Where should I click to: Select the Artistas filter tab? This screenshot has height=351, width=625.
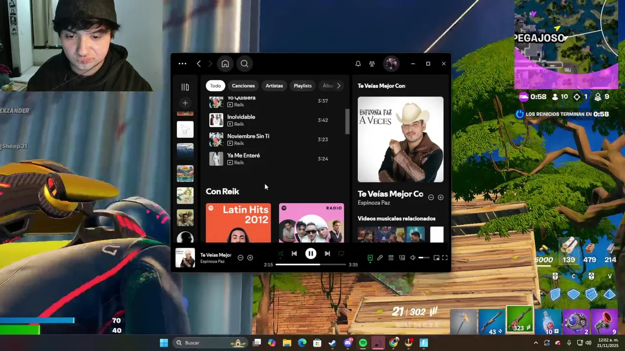pos(274,86)
